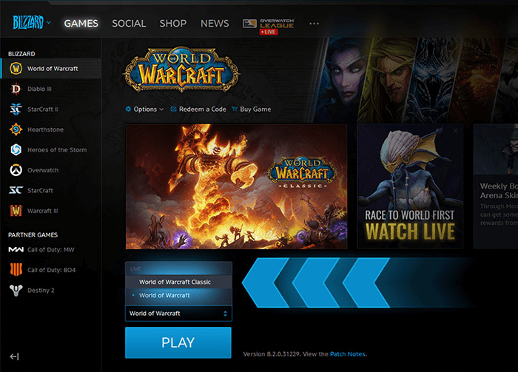Select the Destiny 2 icon
This screenshot has width=518, height=372.
[x=16, y=291]
